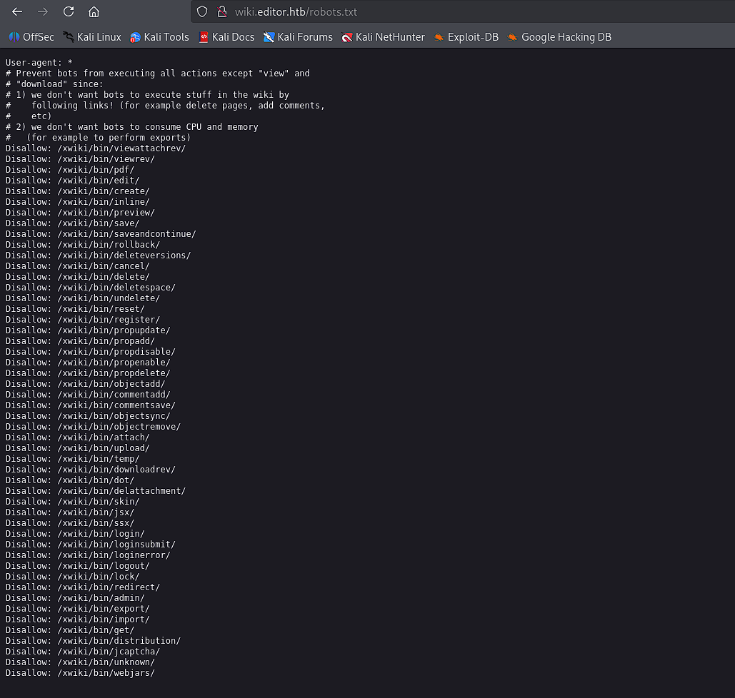Click the insecure connection padlock icon
This screenshot has width=735, height=698.
221,11
